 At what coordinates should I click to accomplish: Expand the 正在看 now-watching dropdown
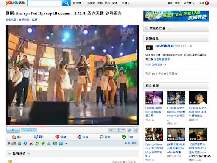click(189, 3)
